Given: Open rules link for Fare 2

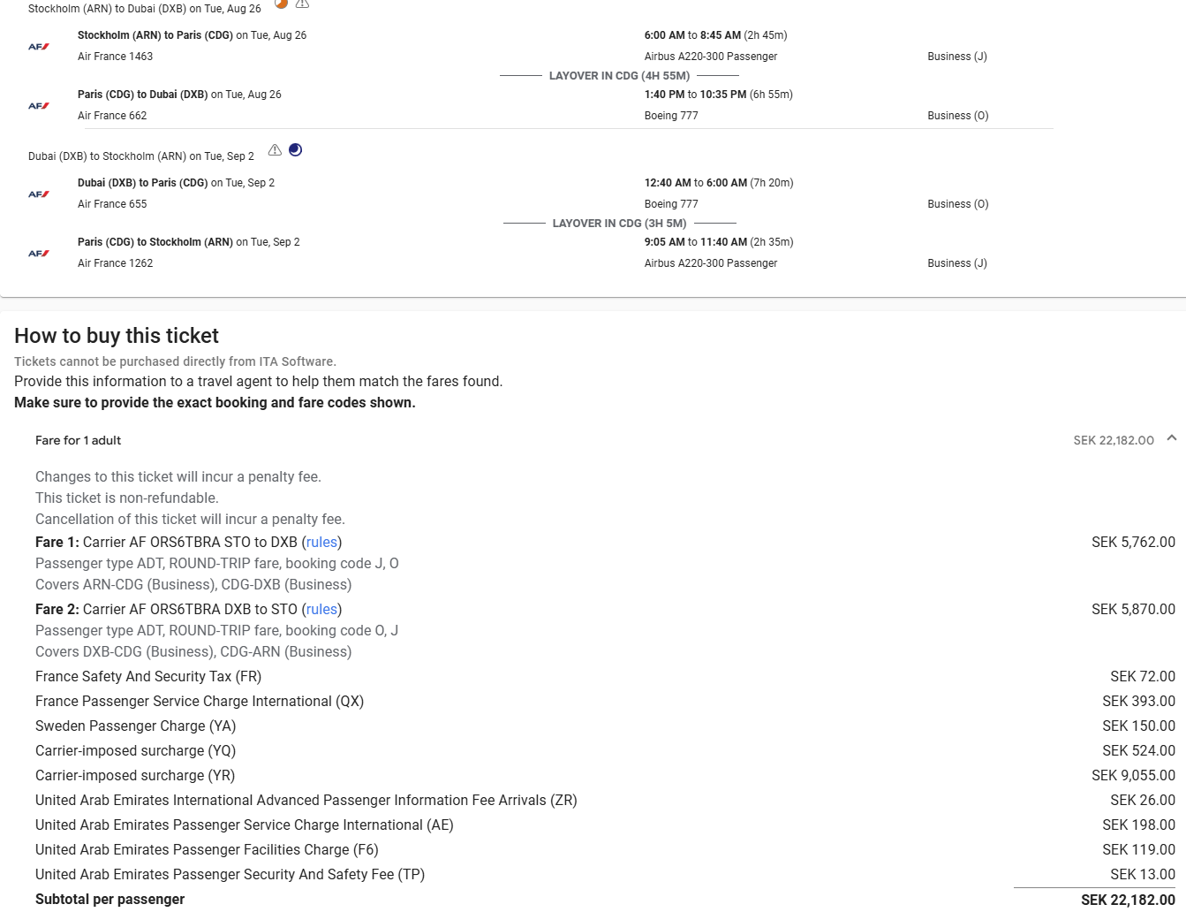Looking at the screenshot, I should (x=321, y=610).
